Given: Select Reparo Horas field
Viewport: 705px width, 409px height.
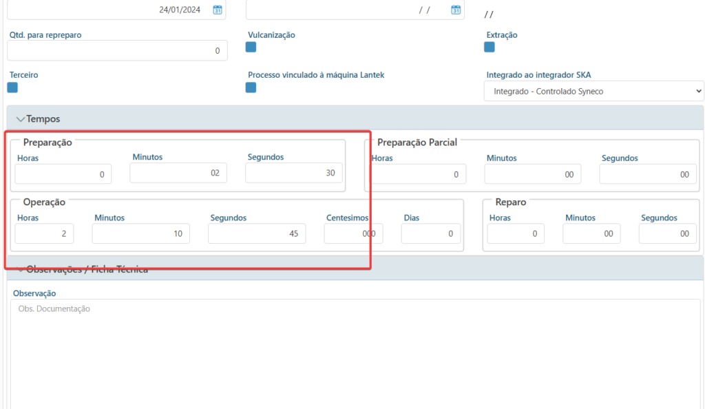Looking at the screenshot, I should coord(516,233).
